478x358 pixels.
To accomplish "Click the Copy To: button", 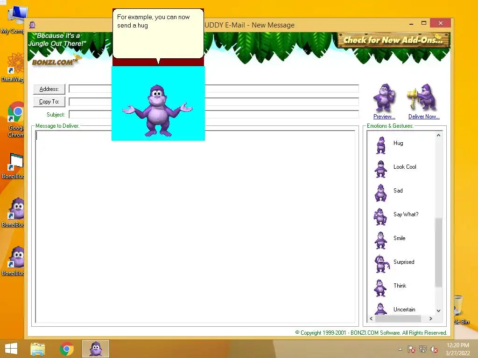I will 49,102.
